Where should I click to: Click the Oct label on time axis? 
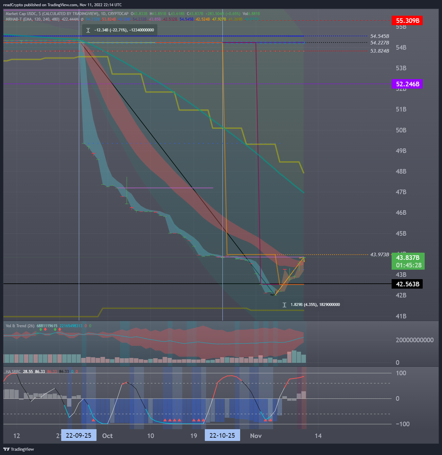pyautogui.click(x=107, y=436)
